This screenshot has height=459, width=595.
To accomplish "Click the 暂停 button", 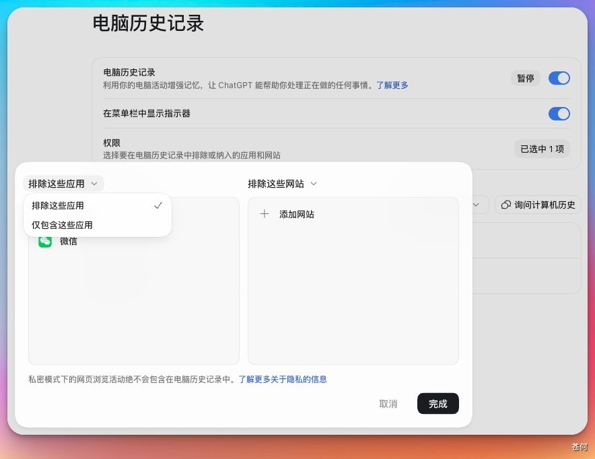I will [x=526, y=78].
